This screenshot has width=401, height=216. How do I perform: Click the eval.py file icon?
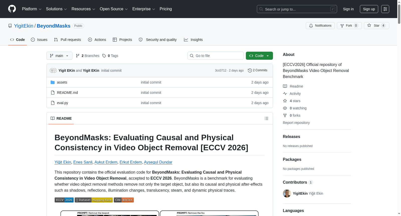[53, 103]
